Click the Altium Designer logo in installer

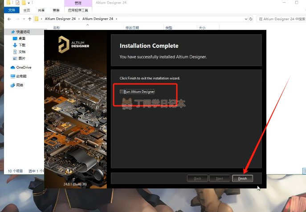pos(74,44)
